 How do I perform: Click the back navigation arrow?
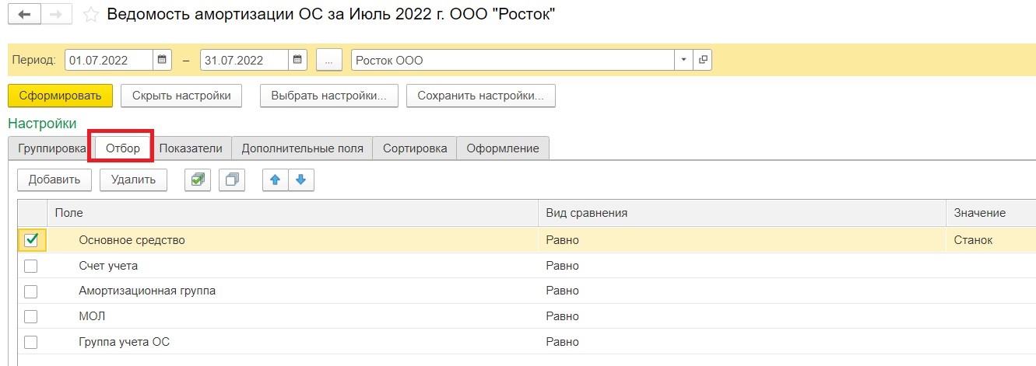click(x=23, y=14)
